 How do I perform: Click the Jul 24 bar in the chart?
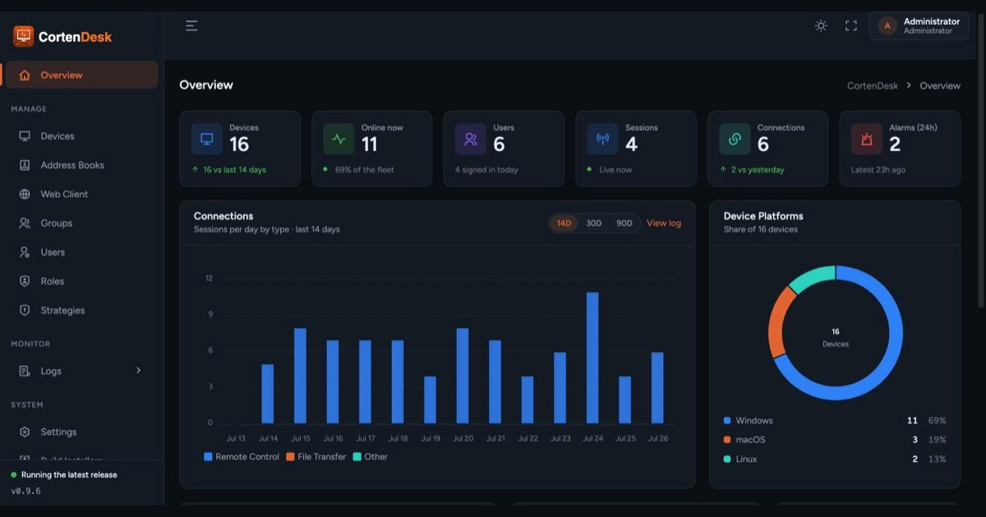pos(592,358)
